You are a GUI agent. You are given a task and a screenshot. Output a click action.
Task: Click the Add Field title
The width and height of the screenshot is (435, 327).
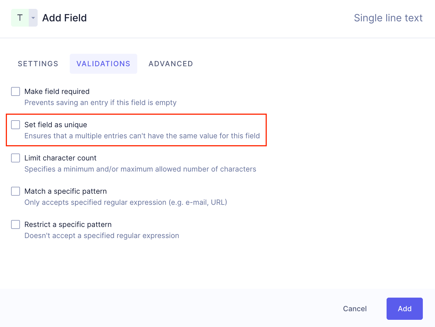(64, 17)
